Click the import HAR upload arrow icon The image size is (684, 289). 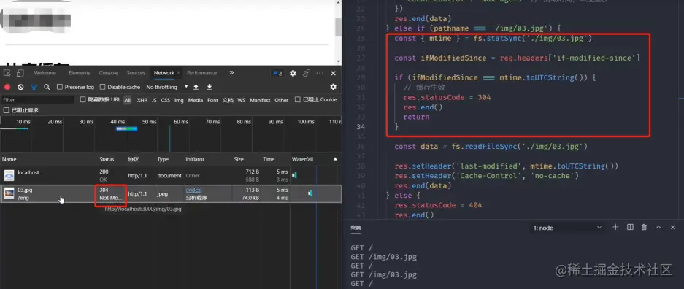click(x=196, y=87)
